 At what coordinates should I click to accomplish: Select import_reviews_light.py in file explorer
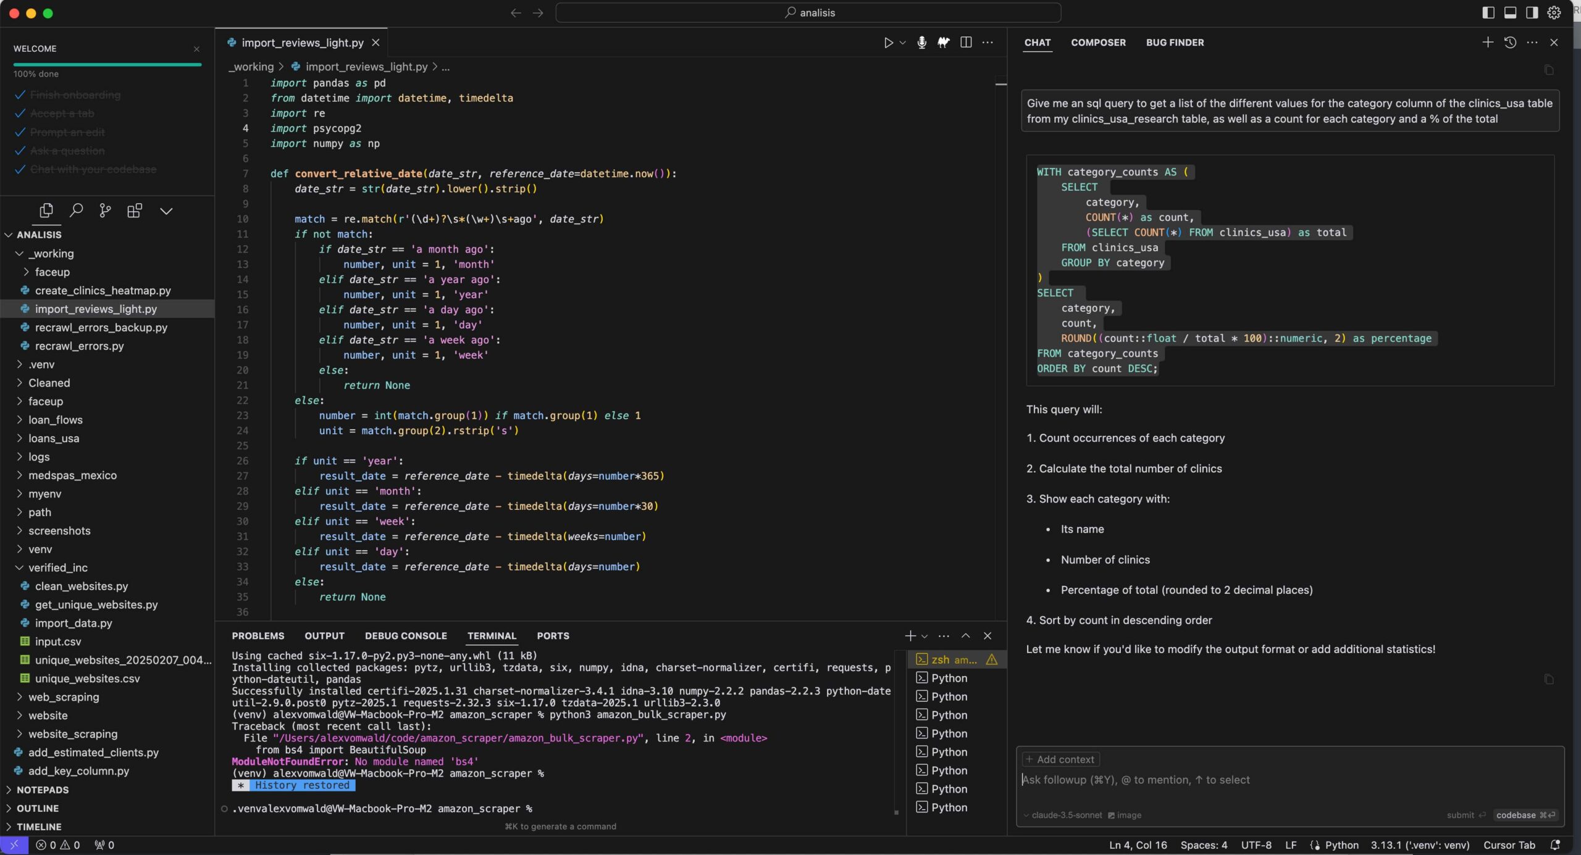(x=96, y=307)
